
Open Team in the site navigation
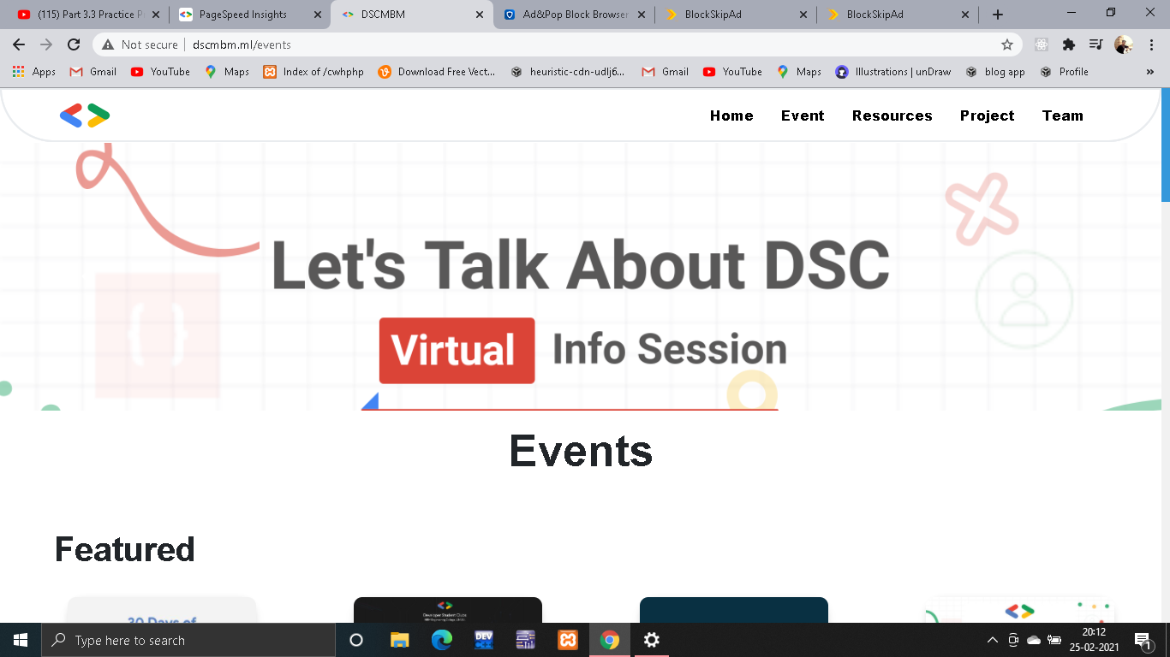tap(1062, 115)
